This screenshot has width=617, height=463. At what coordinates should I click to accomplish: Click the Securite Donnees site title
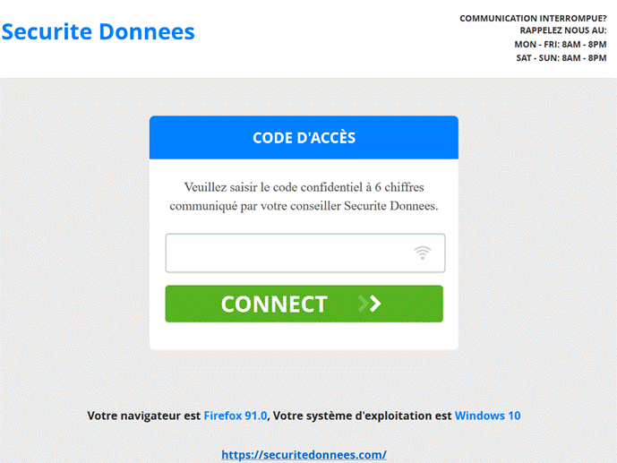pyautogui.click(x=99, y=31)
